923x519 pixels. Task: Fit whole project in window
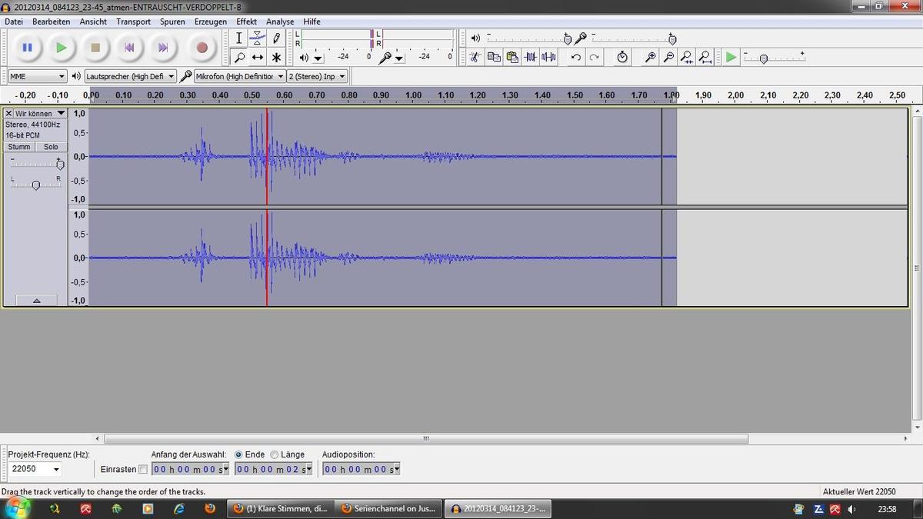(x=705, y=57)
